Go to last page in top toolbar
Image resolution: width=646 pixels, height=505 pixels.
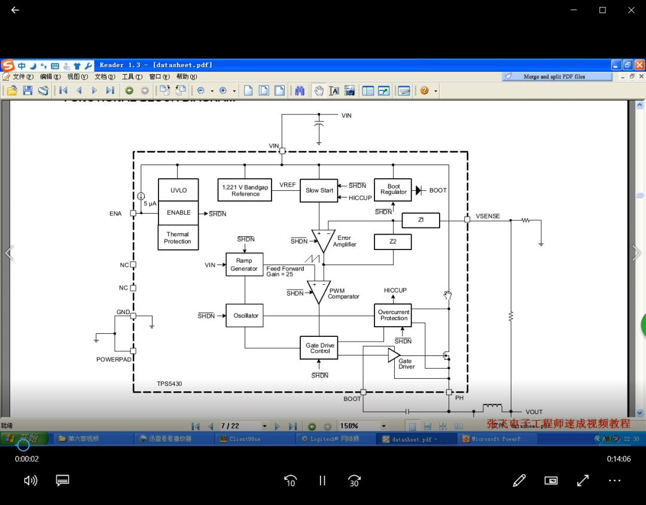tap(110, 90)
